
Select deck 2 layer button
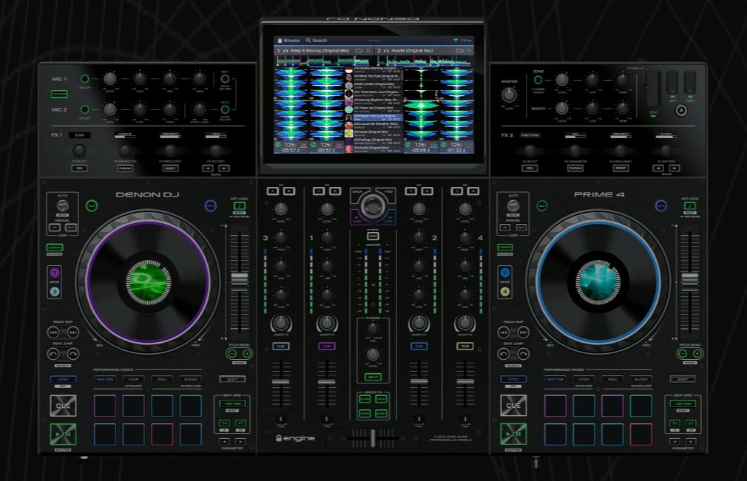(505, 273)
